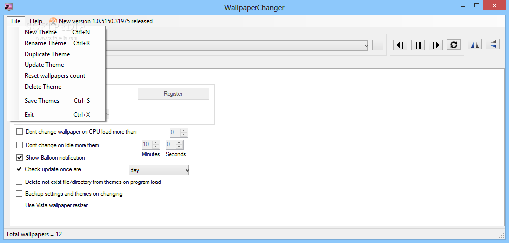Click the refresh wallpaper icon
Viewport: 509px width, 243px height.
click(454, 45)
